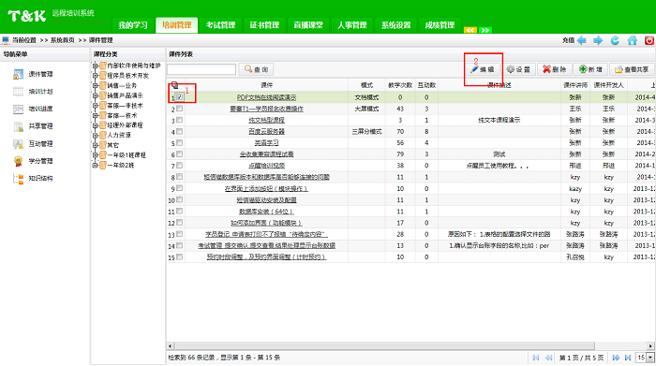
Task: Click the 查询 search button
Action: pos(256,69)
